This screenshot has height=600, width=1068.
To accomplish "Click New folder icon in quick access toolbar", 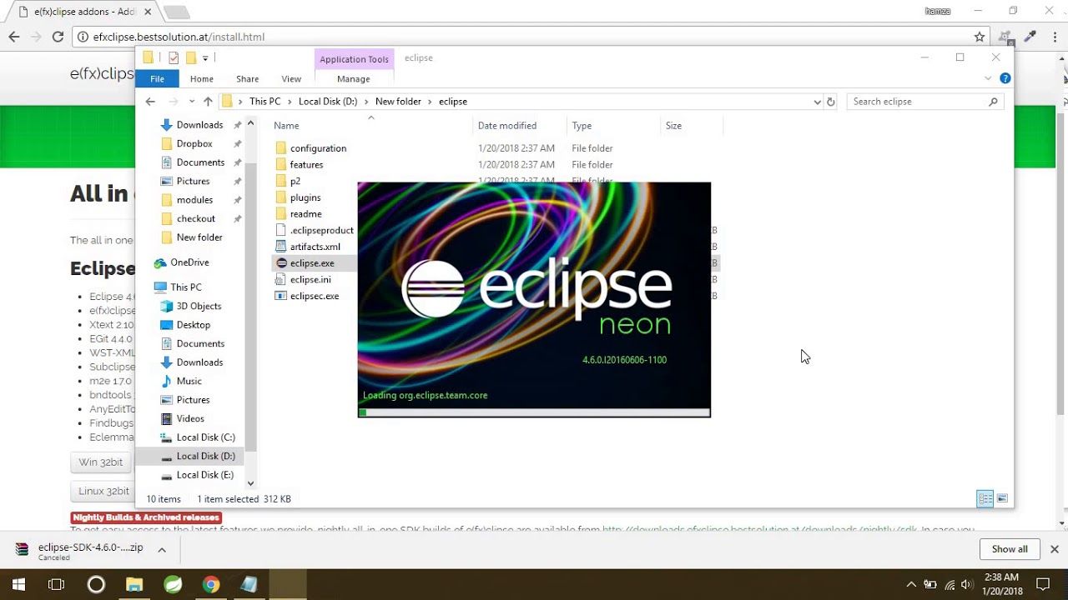I will pyautogui.click(x=191, y=57).
